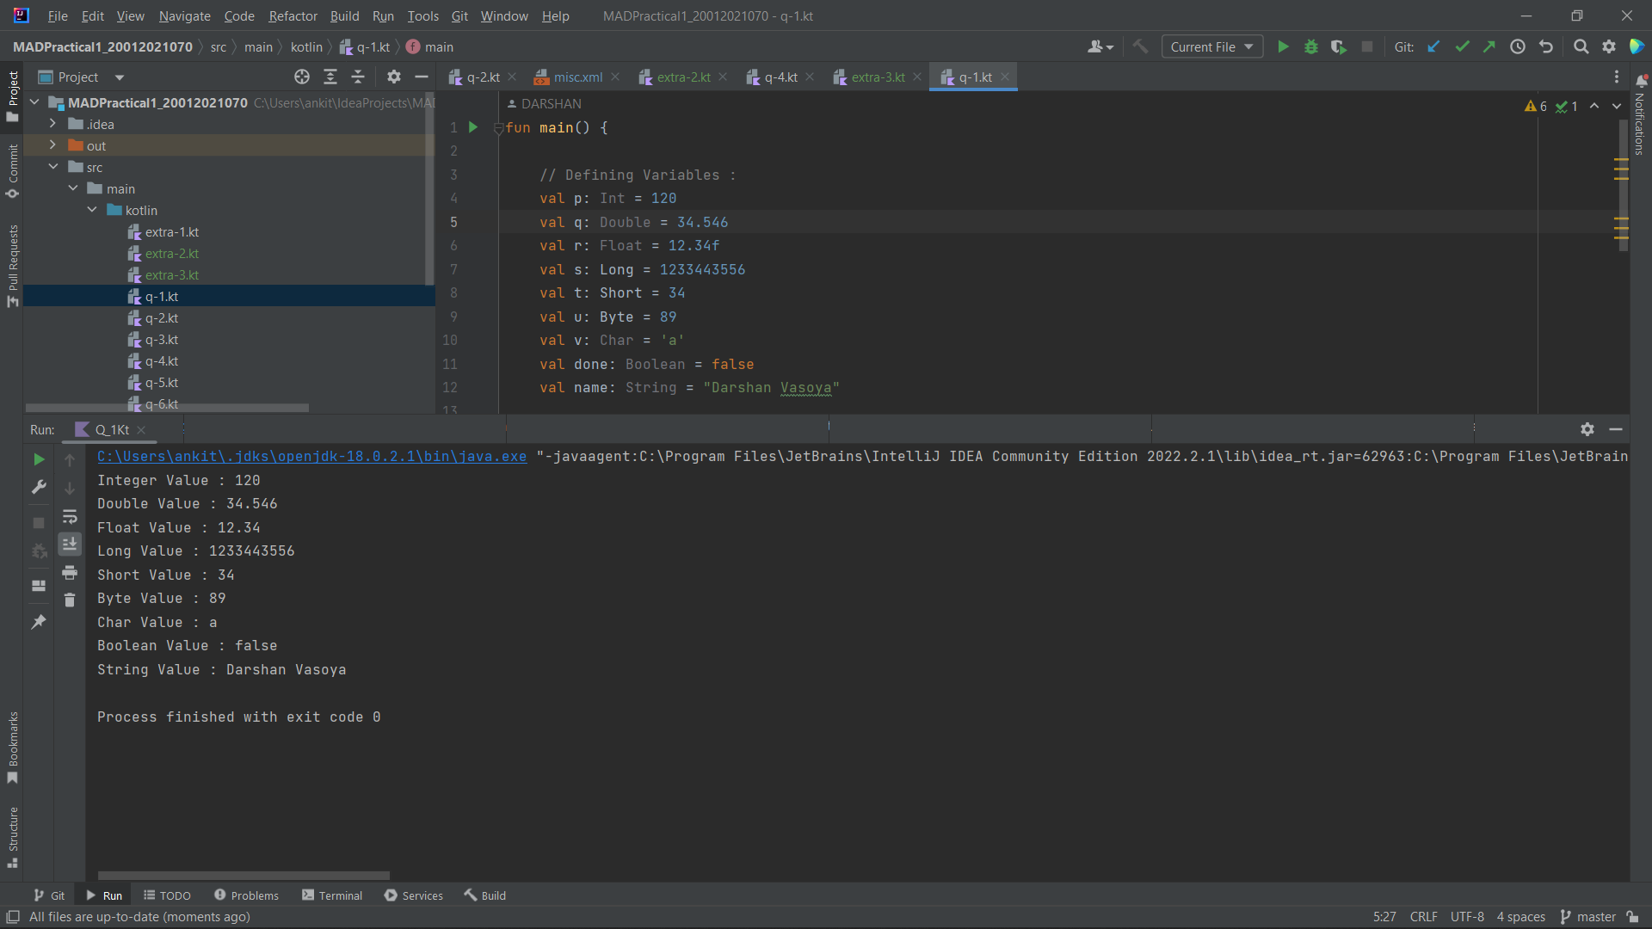This screenshot has width=1652, height=929.
Task: Toggle scroll to end in Run console
Action: click(70, 544)
